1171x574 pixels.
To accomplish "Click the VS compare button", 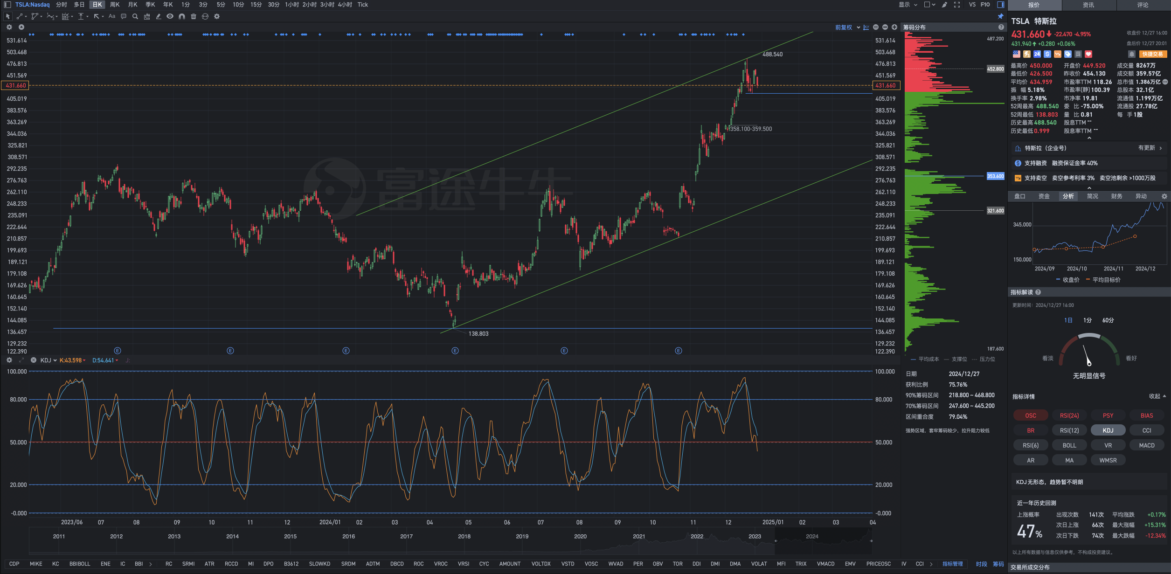I will pyautogui.click(x=972, y=5).
